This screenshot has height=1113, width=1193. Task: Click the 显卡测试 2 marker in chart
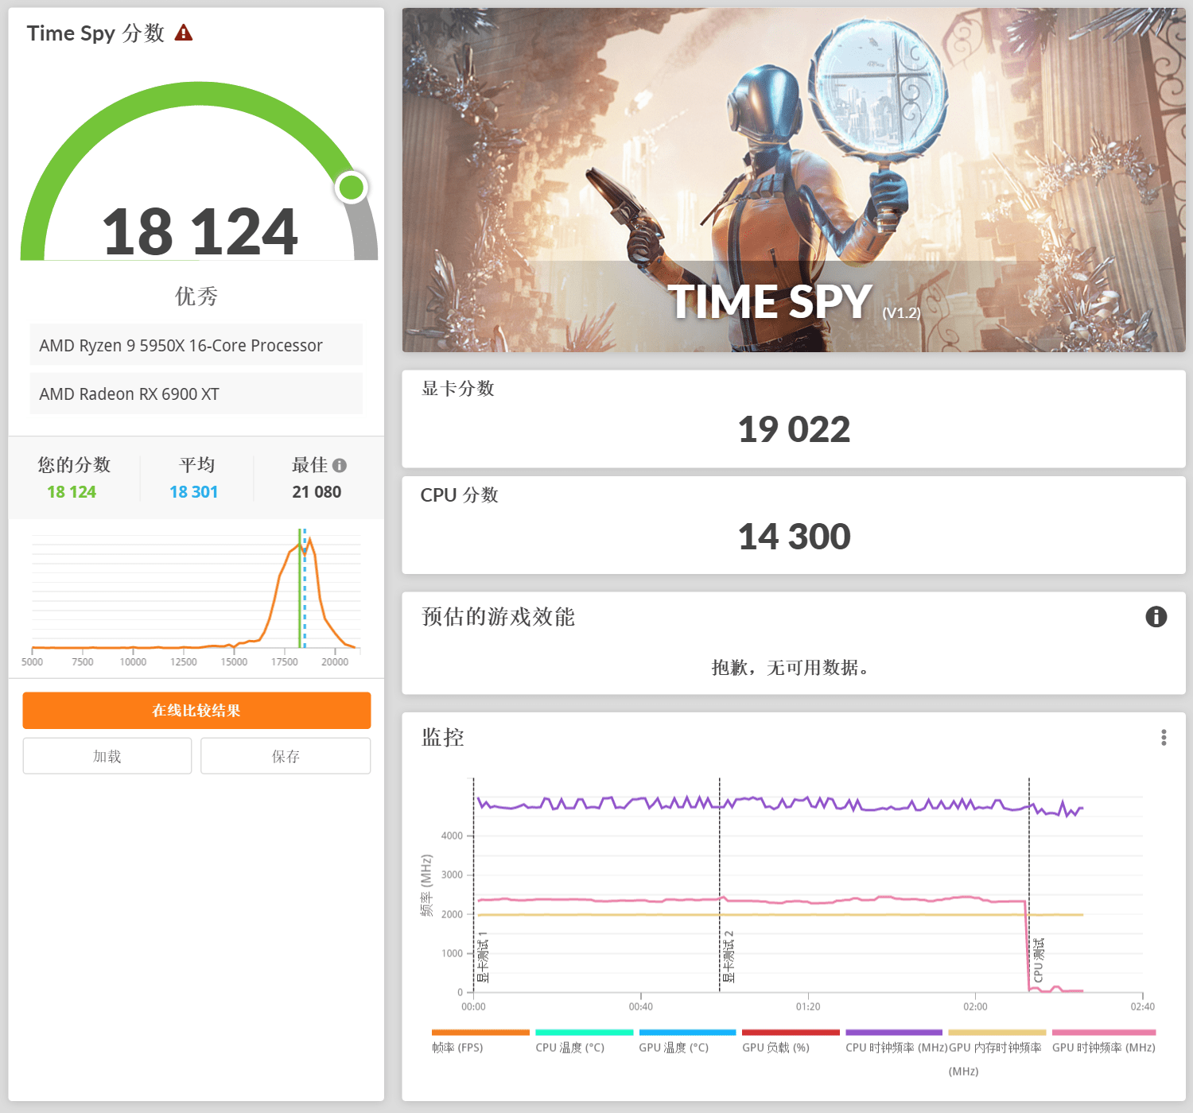click(728, 957)
